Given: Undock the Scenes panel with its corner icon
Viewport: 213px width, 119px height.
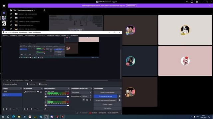Looking at the screenshot, I should coord(21,88).
